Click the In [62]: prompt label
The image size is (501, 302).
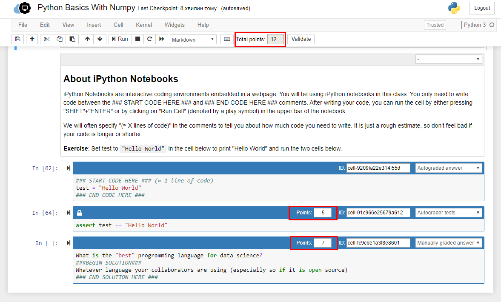[x=45, y=168]
